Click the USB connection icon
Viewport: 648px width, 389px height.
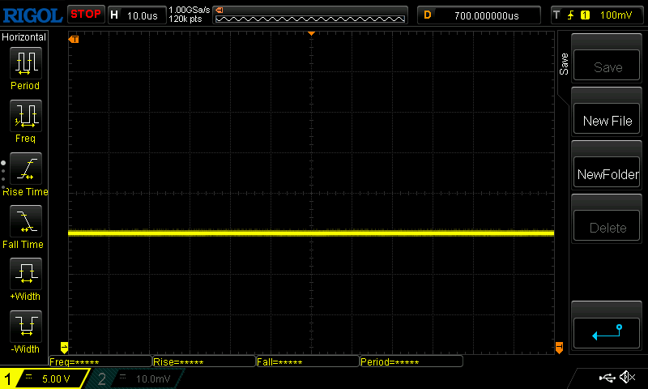click(x=607, y=378)
